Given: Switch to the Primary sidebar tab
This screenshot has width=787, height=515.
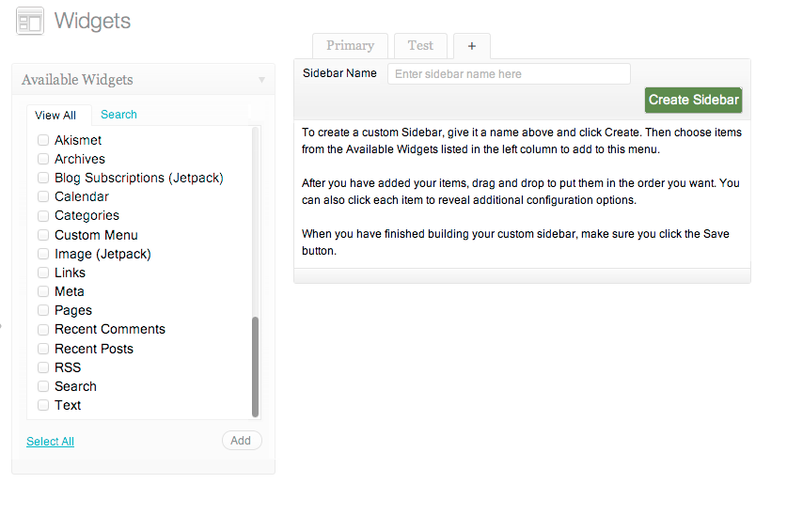Looking at the screenshot, I should pyautogui.click(x=350, y=46).
